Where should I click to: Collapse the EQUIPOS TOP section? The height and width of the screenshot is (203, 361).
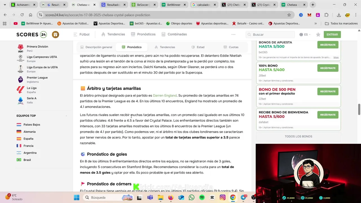point(66,116)
